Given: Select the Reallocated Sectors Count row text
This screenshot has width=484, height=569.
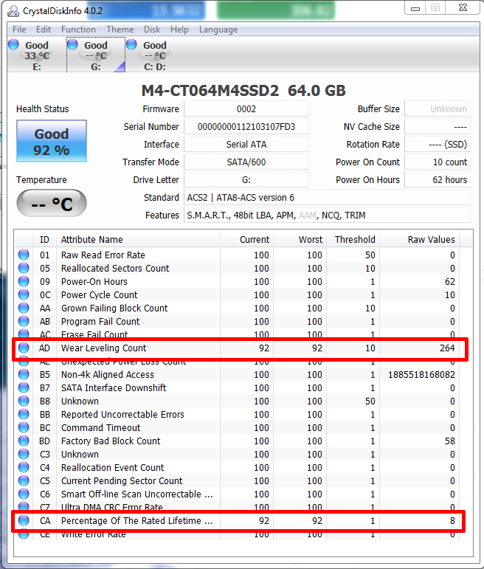Looking at the screenshot, I should 115,268.
